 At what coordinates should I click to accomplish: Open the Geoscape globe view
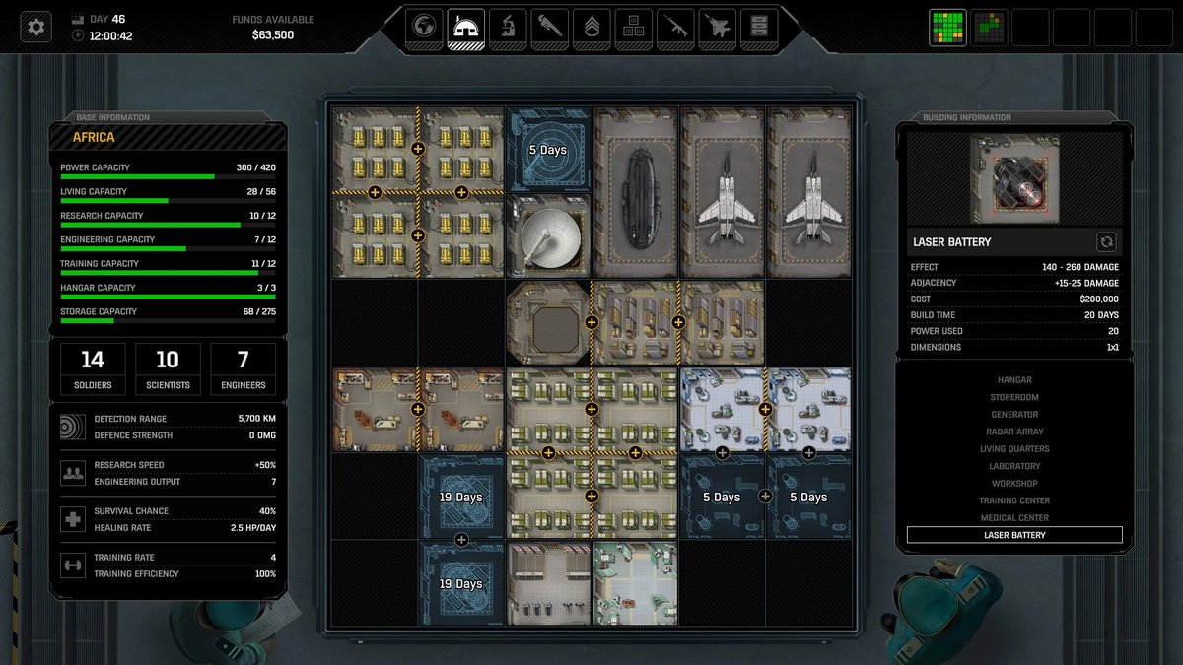pos(423,28)
